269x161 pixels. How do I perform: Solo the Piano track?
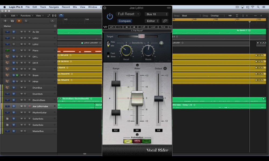(25, 50)
